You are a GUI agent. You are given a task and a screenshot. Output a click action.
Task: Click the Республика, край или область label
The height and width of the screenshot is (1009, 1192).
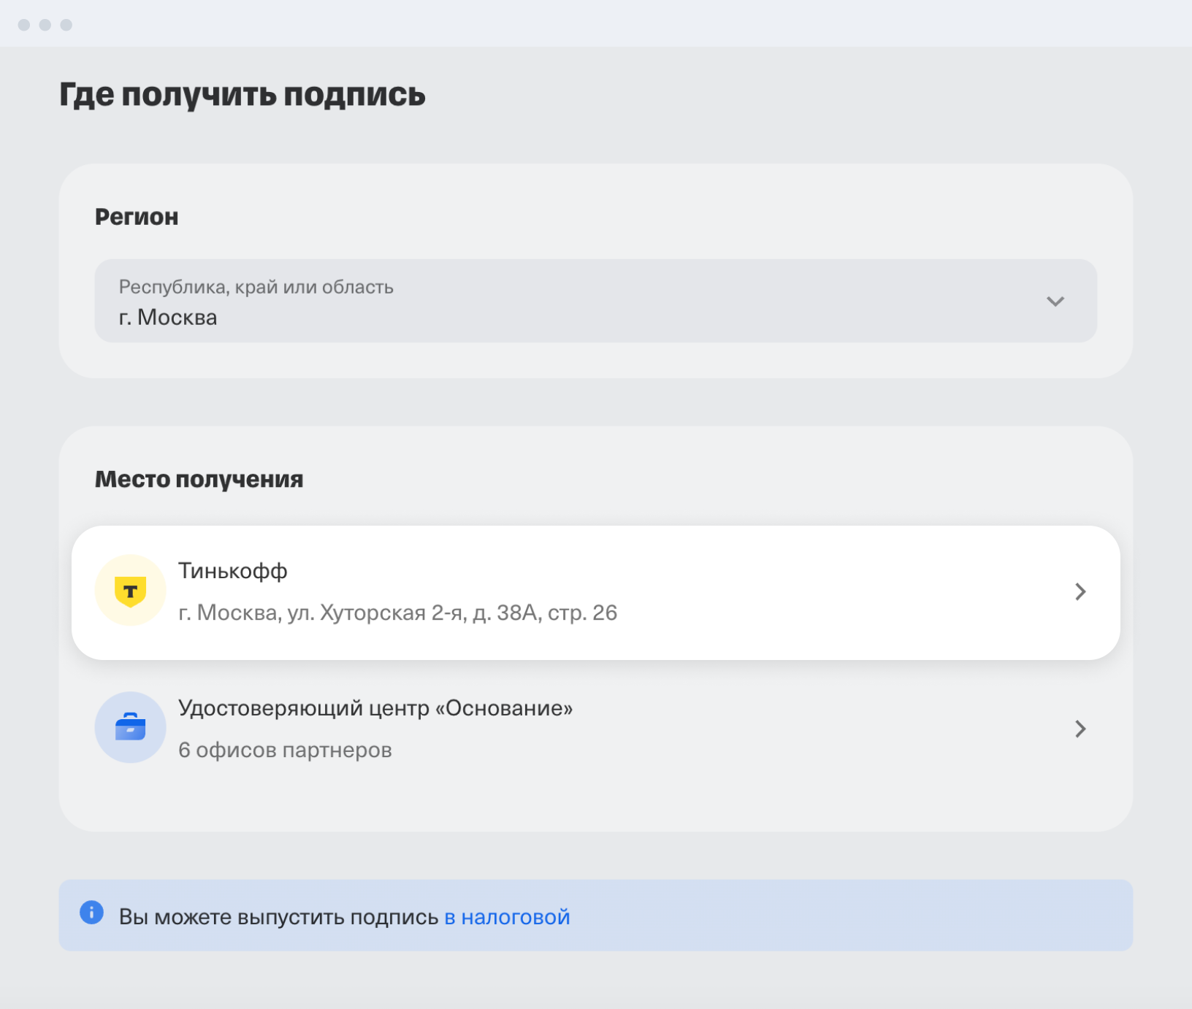(x=256, y=287)
